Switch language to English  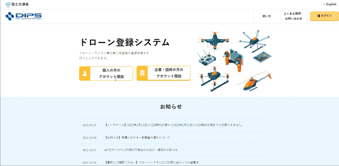point(331,4)
